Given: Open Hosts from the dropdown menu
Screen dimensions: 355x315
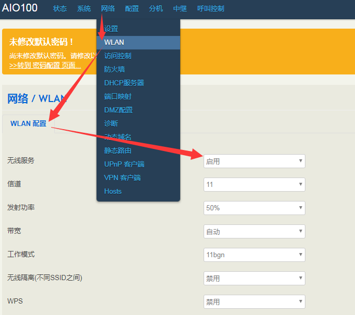Looking at the screenshot, I should click(138, 191).
